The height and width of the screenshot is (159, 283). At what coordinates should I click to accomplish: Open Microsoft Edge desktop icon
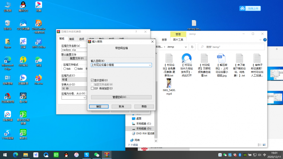tap(7, 60)
